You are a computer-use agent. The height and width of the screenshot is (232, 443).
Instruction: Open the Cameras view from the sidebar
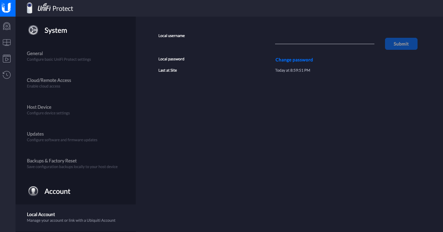tap(7, 26)
